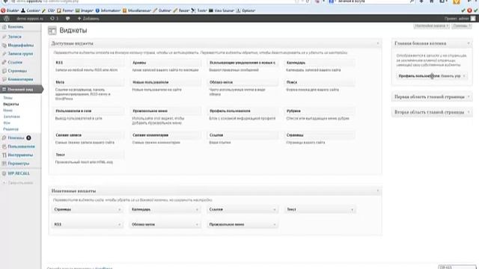Expand Первая область главной страницы area

[x=469, y=96]
